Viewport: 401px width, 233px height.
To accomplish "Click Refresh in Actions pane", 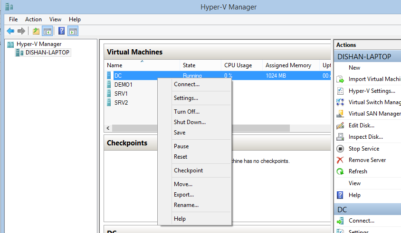I will click(x=358, y=171).
